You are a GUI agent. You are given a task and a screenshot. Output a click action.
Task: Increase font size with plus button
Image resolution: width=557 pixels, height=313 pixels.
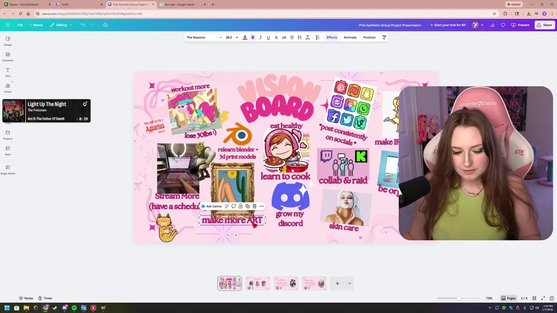click(237, 37)
